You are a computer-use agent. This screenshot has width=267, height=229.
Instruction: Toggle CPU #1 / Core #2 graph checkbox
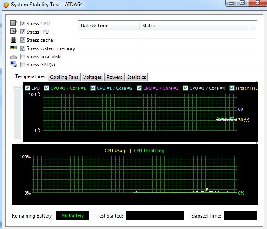[x=93, y=88]
